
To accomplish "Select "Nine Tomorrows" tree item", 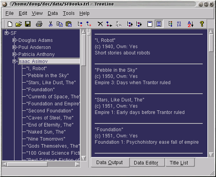I will coord(46,139).
